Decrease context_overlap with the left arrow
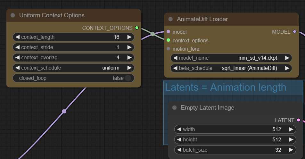 click(18, 58)
